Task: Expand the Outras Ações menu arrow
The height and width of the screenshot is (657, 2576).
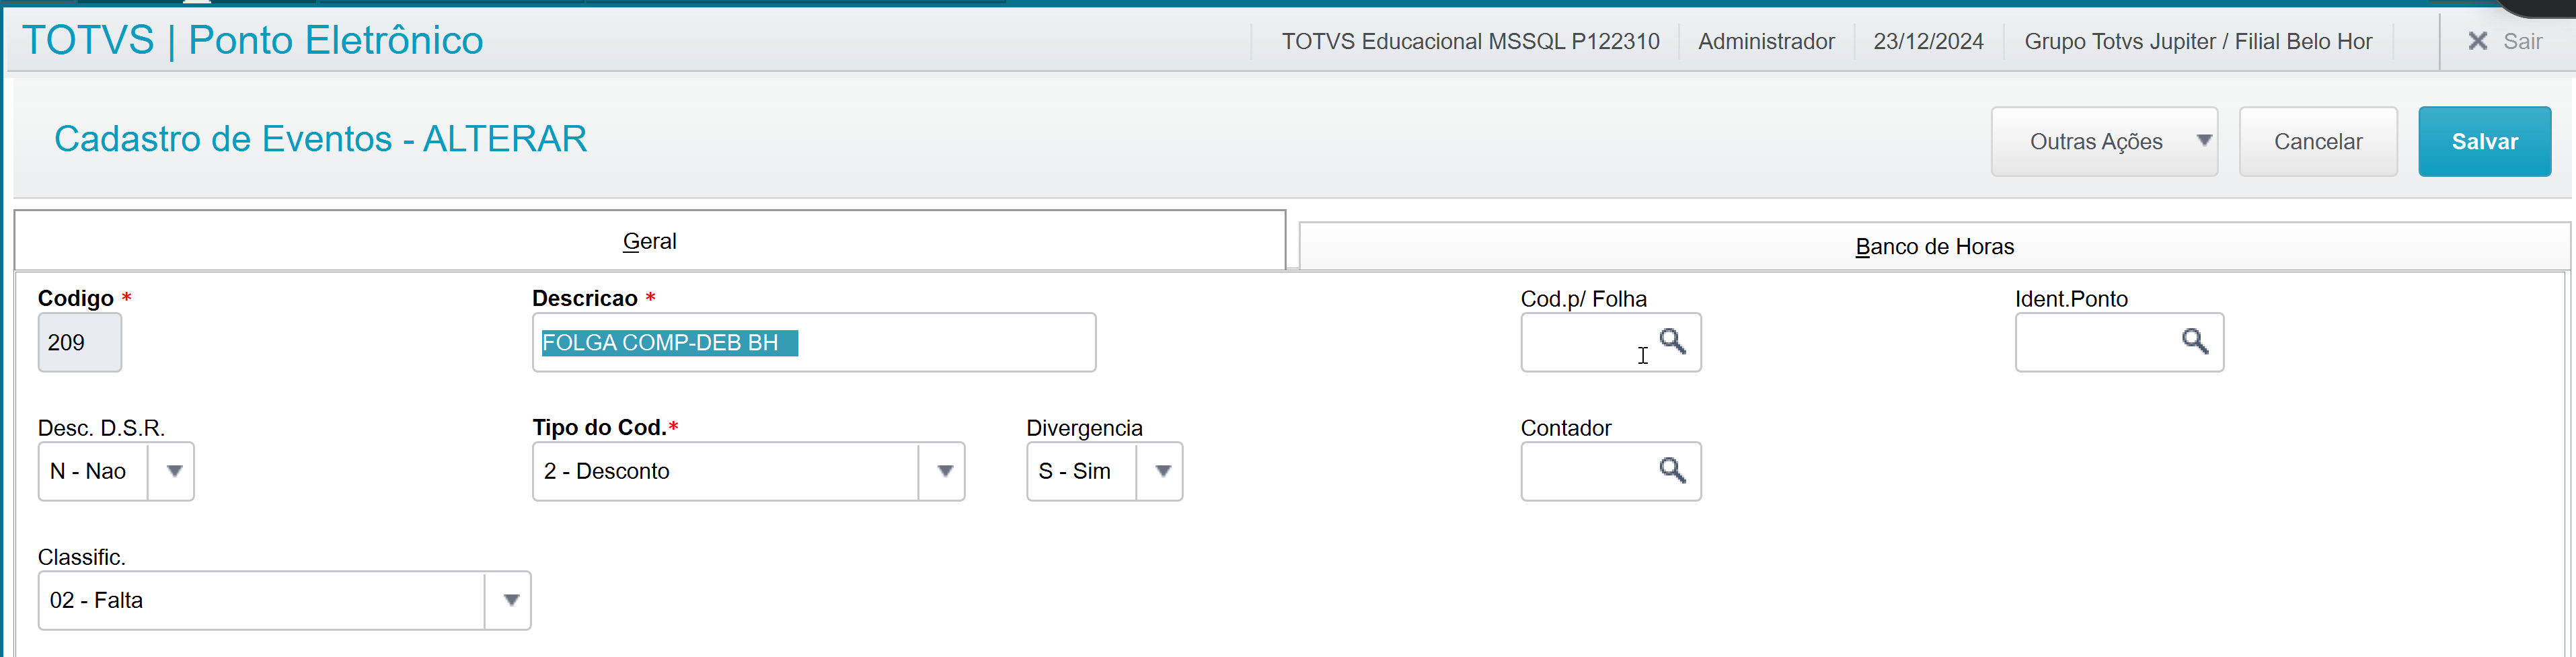Action: pos(2203,141)
